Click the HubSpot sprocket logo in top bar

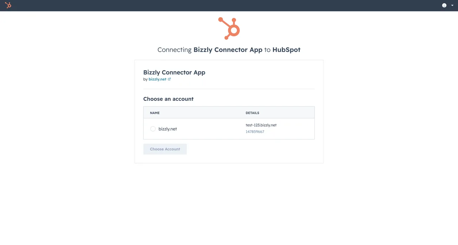pyautogui.click(x=8, y=5)
